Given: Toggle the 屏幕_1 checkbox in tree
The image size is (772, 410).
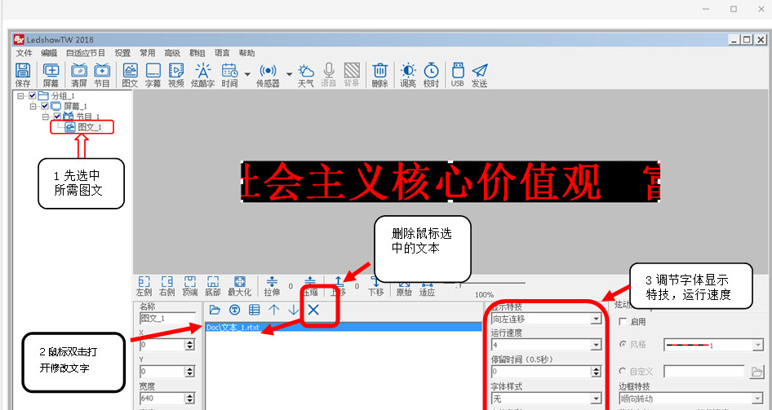Looking at the screenshot, I should point(45,107).
